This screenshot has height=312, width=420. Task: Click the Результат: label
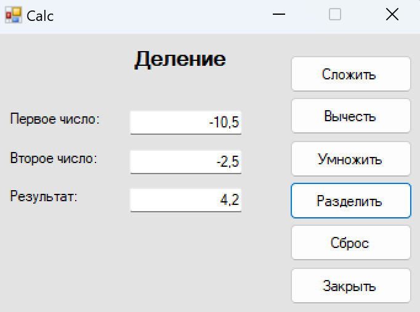pos(43,196)
